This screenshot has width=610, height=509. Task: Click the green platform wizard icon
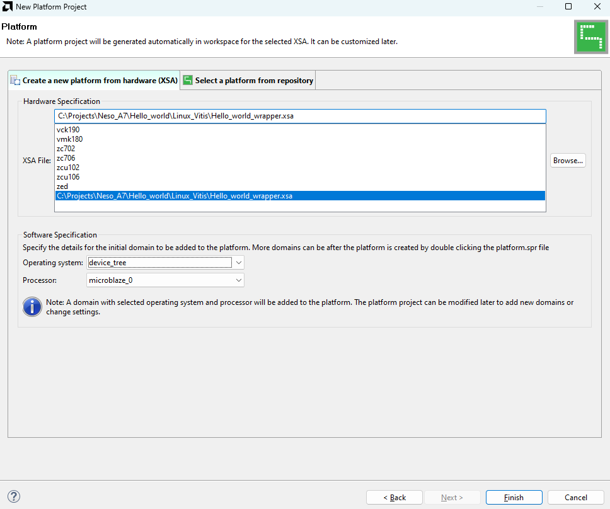click(590, 37)
